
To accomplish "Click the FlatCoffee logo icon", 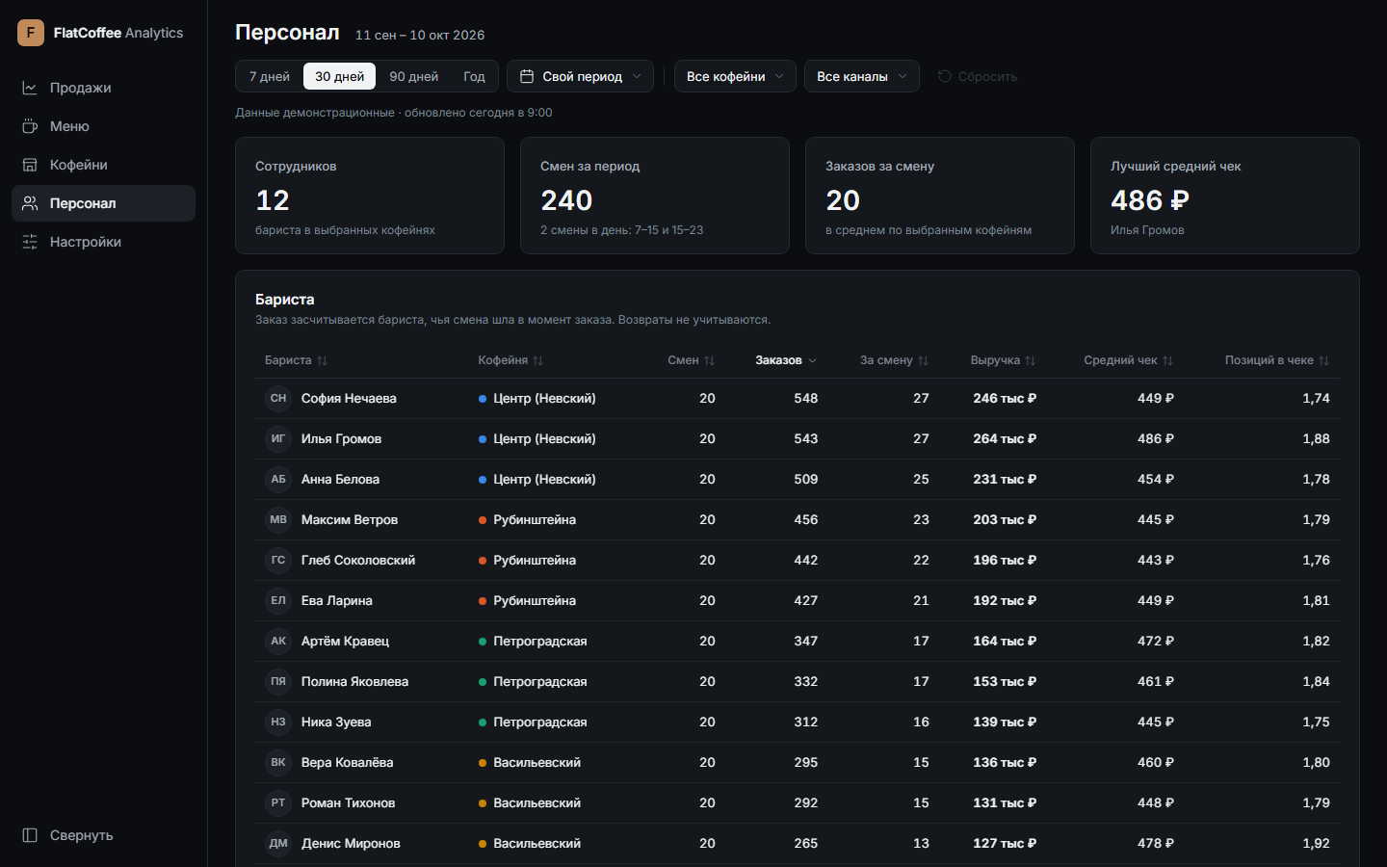I will pyautogui.click(x=31, y=33).
